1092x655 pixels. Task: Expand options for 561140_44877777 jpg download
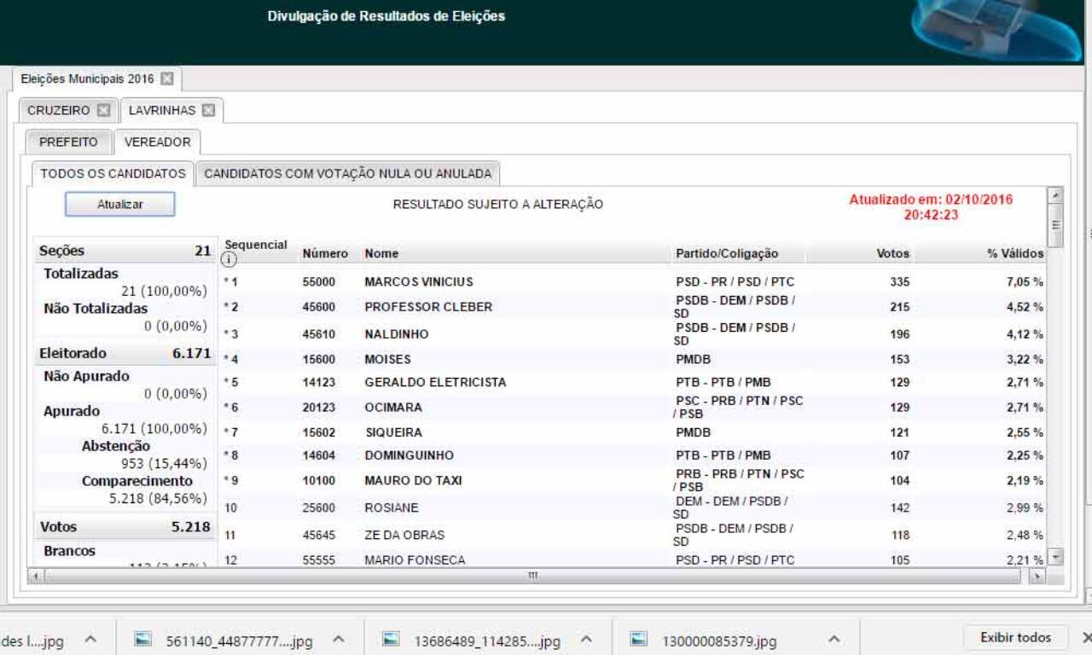338,639
